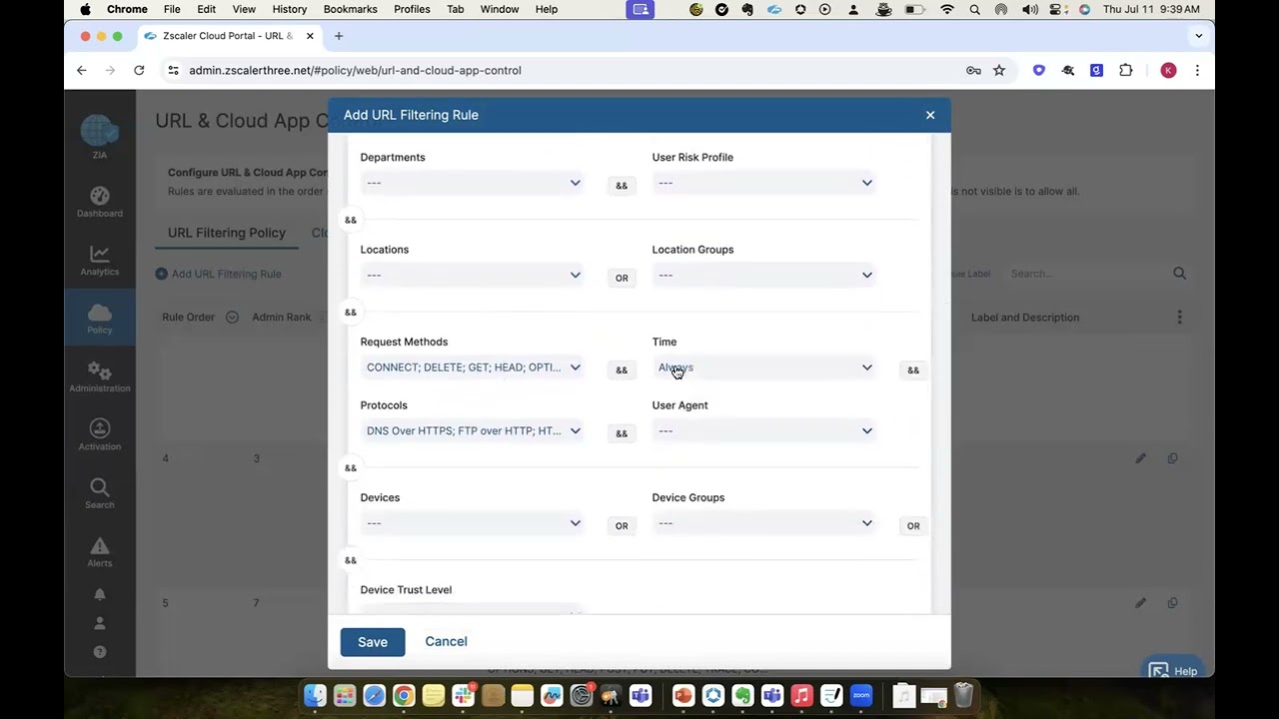The image size is (1279, 719).
Task: Open the ZIA globe logo in sidebar
Action: tap(100, 131)
